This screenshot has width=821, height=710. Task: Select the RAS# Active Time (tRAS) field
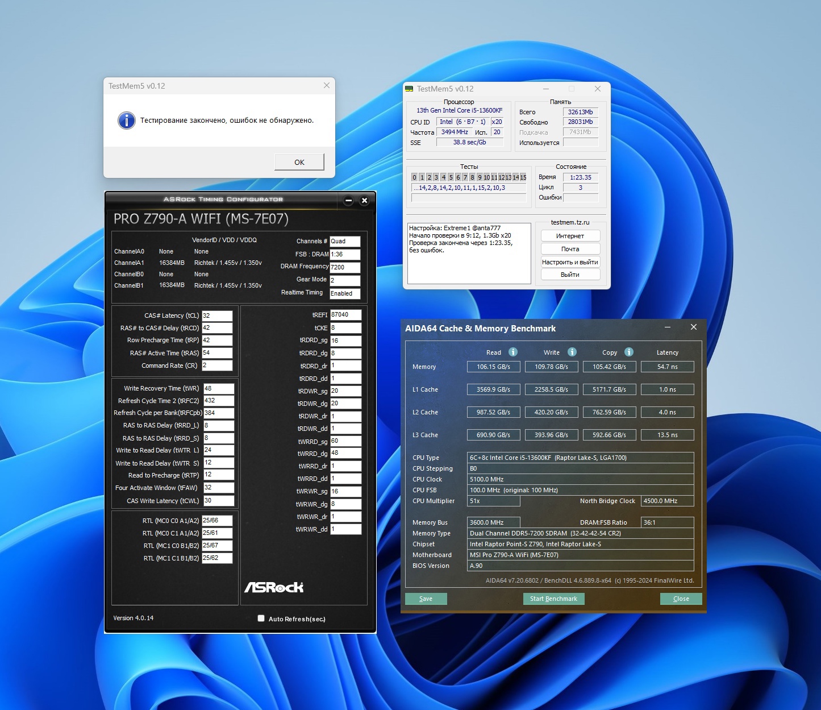(x=218, y=353)
